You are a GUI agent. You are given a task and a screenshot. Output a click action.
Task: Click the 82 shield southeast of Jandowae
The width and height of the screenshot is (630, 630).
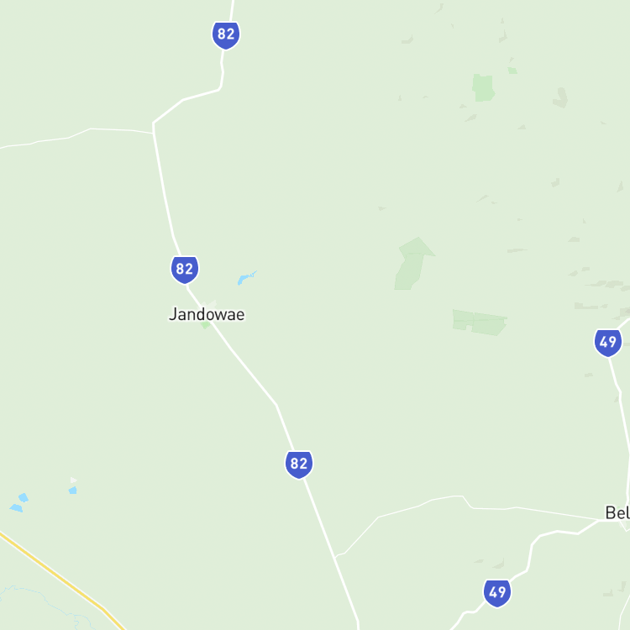(x=299, y=465)
